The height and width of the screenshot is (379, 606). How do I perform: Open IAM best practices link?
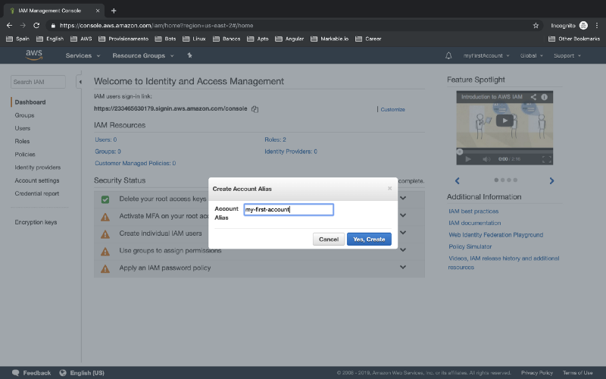(x=473, y=211)
